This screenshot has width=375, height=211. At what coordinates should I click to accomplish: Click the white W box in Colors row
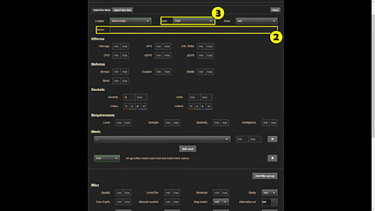tap(144, 107)
